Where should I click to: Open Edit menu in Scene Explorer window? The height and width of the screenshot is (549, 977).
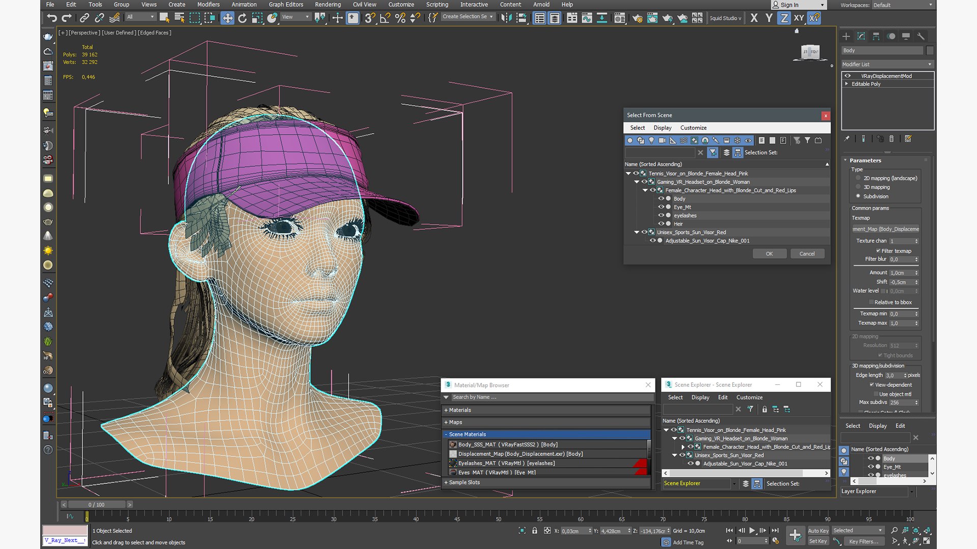pyautogui.click(x=723, y=398)
